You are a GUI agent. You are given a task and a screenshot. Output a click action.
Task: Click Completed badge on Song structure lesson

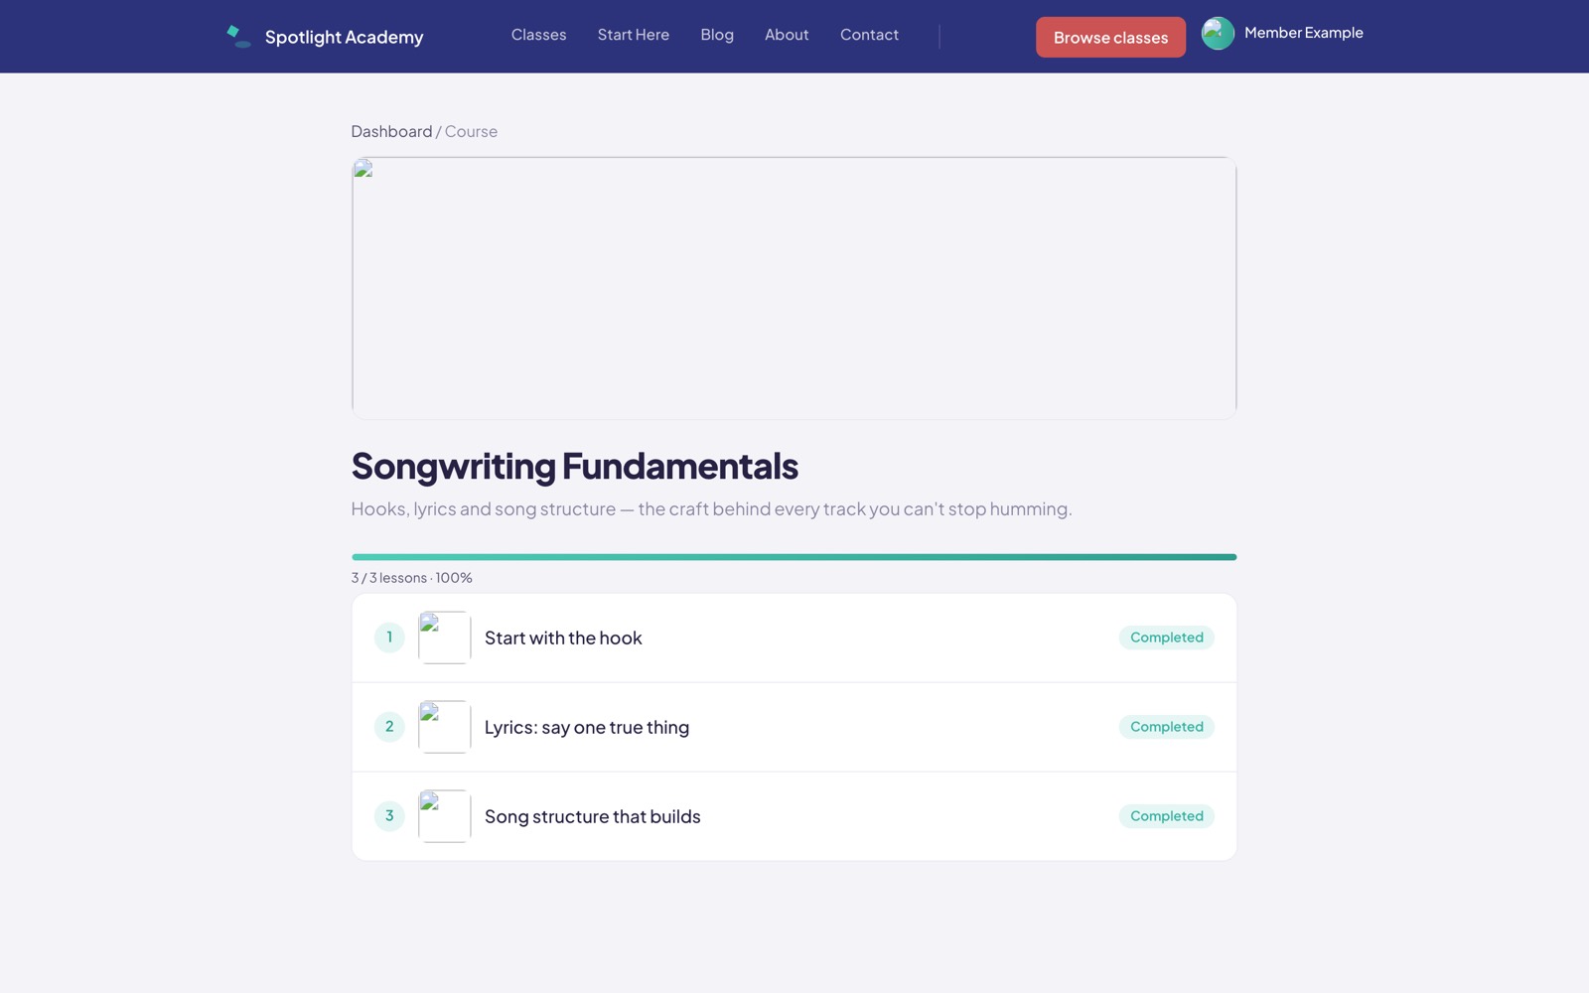pyautogui.click(x=1166, y=816)
